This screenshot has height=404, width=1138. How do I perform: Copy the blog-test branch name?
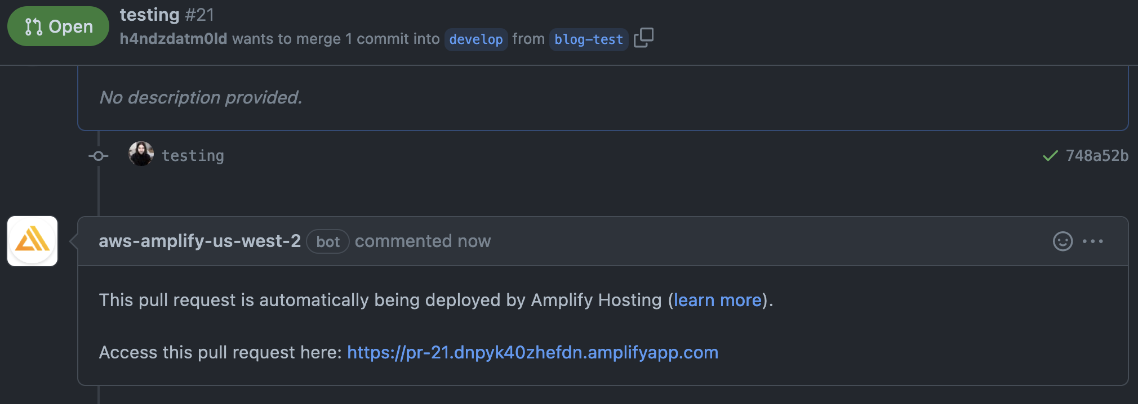643,38
